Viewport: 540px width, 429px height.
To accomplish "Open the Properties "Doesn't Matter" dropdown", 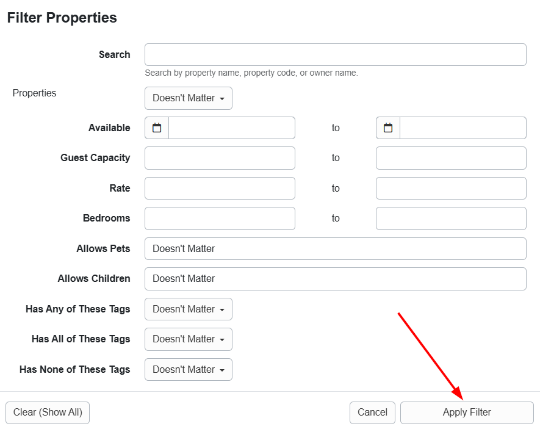I will [188, 98].
